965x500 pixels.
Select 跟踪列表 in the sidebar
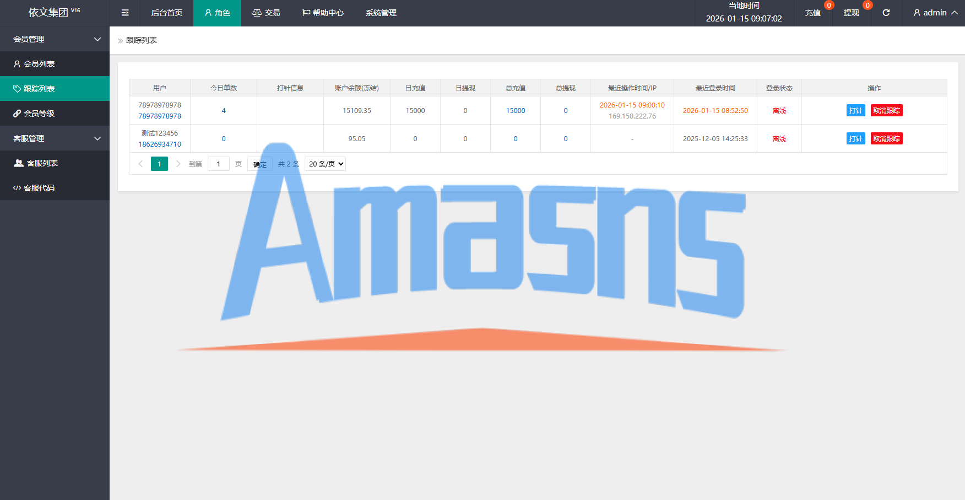pyautogui.click(x=55, y=89)
